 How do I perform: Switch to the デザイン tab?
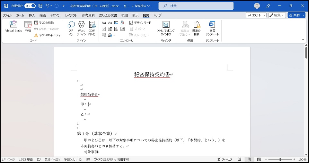point(55,15)
